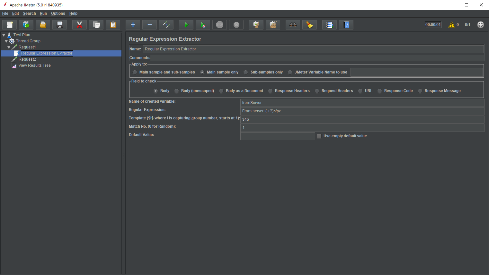This screenshot has height=275, width=489.
Task: Click the New test plan icon
Action: pos(10,25)
